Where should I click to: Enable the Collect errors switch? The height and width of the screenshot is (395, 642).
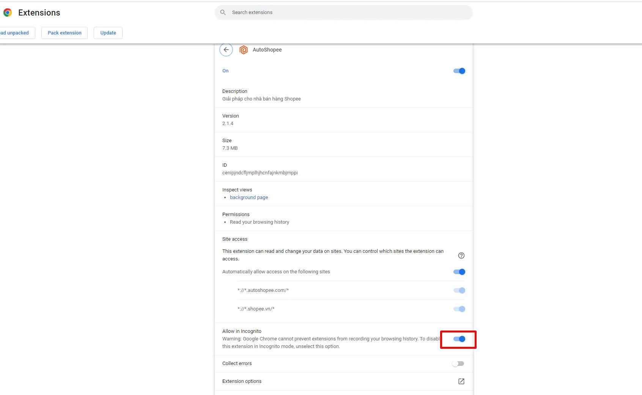[x=458, y=364]
